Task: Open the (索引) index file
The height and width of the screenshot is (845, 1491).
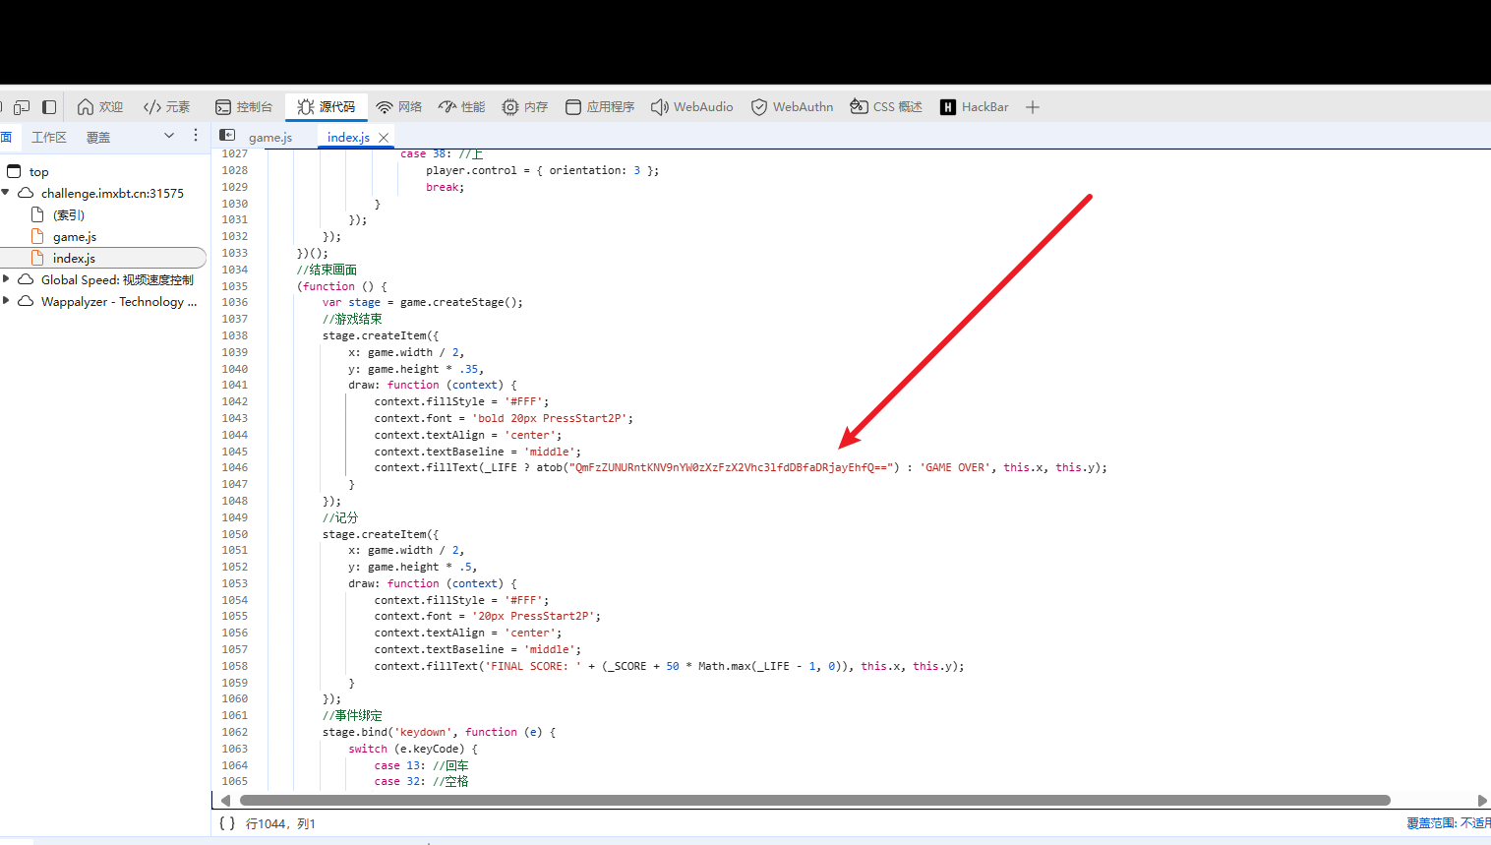Action: [x=69, y=215]
